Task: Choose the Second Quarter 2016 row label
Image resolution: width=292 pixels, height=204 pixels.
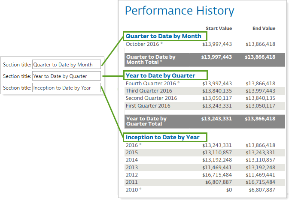Action: click(151, 98)
